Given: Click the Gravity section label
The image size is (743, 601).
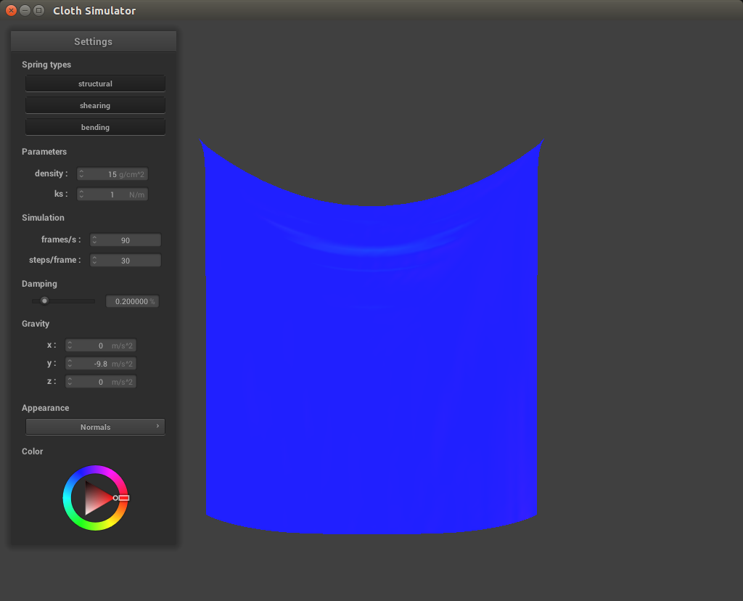Looking at the screenshot, I should pyautogui.click(x=36, y=323).
